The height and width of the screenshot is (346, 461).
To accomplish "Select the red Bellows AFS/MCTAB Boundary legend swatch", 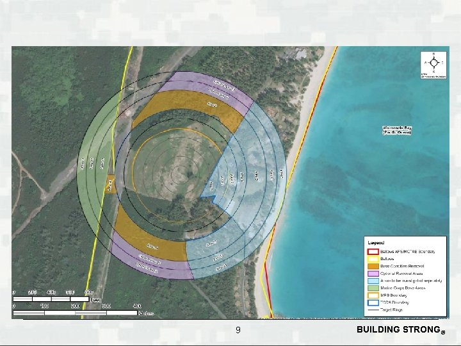I will tap(373, 252).
